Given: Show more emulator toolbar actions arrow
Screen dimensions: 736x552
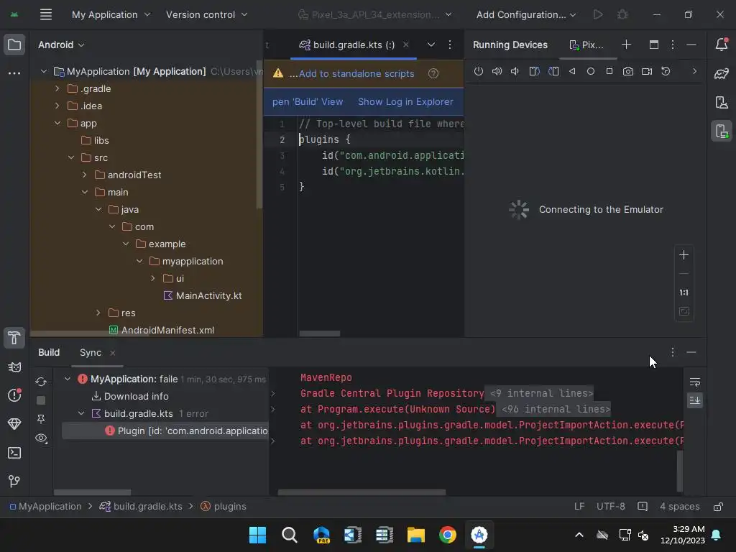Looking at the screenshot, I should pyautogui.click(x=694, y=71).
